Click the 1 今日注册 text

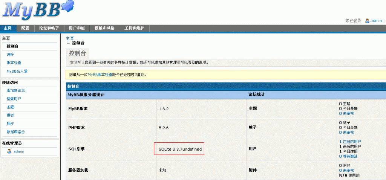tap(348, 151)
